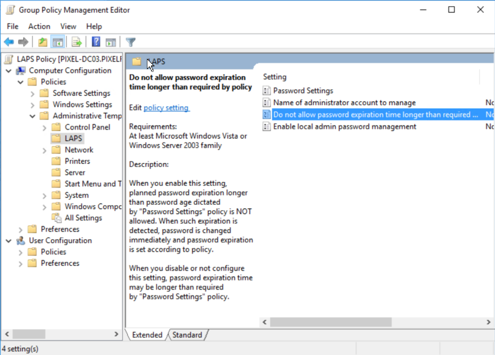This screenshot has width=495, height=355.
Task: Collapse the Computer Configuration node
Action: point(9,71)
